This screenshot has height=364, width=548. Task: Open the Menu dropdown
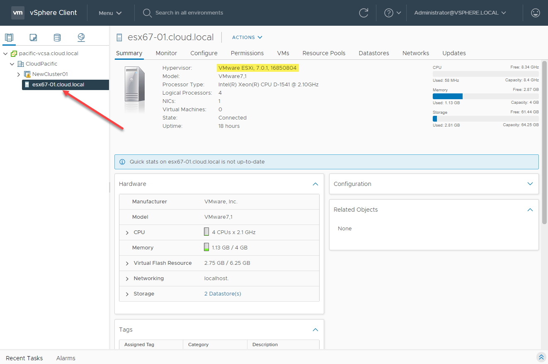(x=110, y=13)
